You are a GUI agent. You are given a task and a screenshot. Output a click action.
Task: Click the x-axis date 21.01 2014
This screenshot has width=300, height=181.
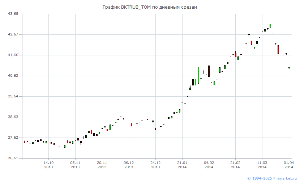coord(182,165)
